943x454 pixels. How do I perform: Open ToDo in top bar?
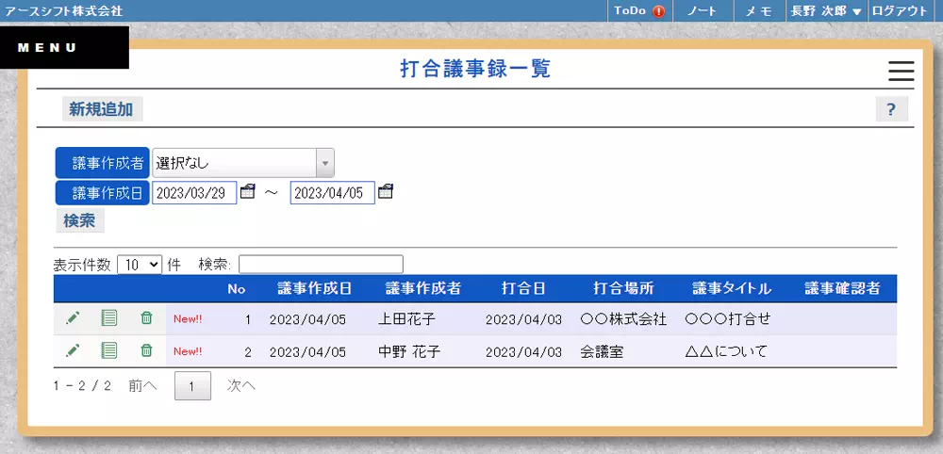pyautogui.click(x=639, y=11)
